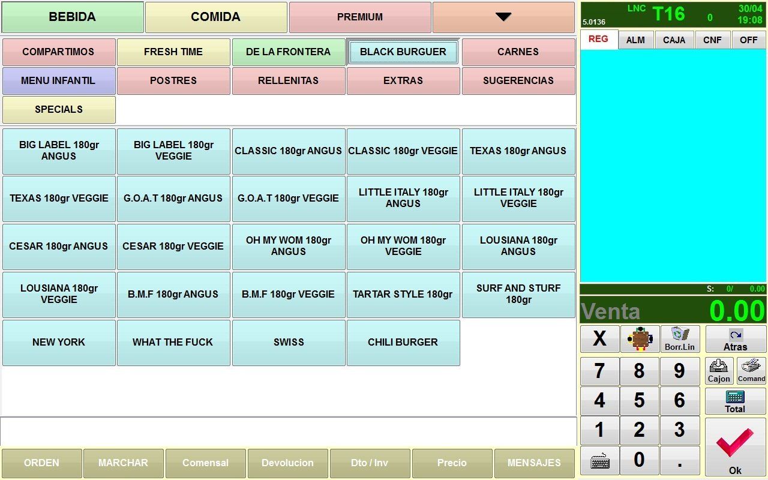Click the Borr.Lin recycle bin icon
Screen dimensions: 768x480
point(680,340)
